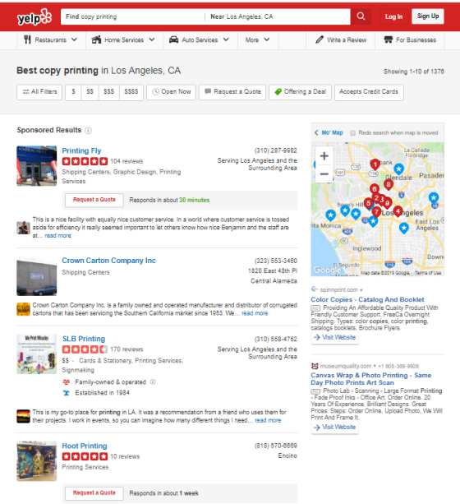
Task: Toggle the $$$ price filter
Action: coord(109,92)
